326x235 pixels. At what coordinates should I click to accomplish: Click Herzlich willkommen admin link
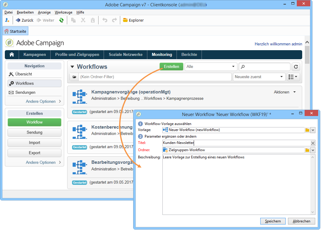pos(278,44)
